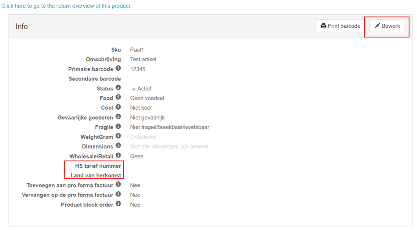Viewport: 417px width, 230px height.
Task: Click the primary barcode value 12345
Action: tap(138, 69)
